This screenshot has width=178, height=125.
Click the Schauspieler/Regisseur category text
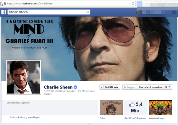tap(18, 103)
